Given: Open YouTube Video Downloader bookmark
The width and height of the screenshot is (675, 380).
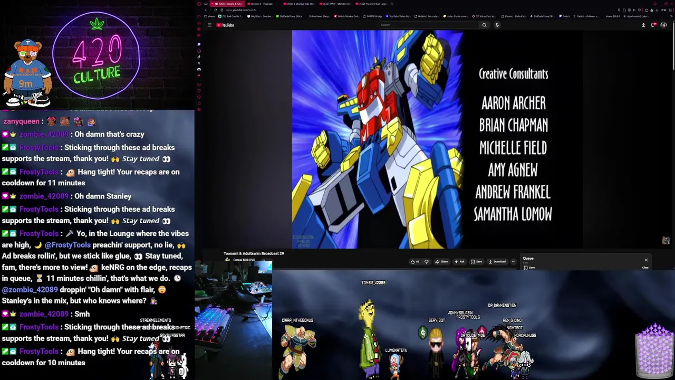Looking at the screenshot, I should [x=398, y=16].
